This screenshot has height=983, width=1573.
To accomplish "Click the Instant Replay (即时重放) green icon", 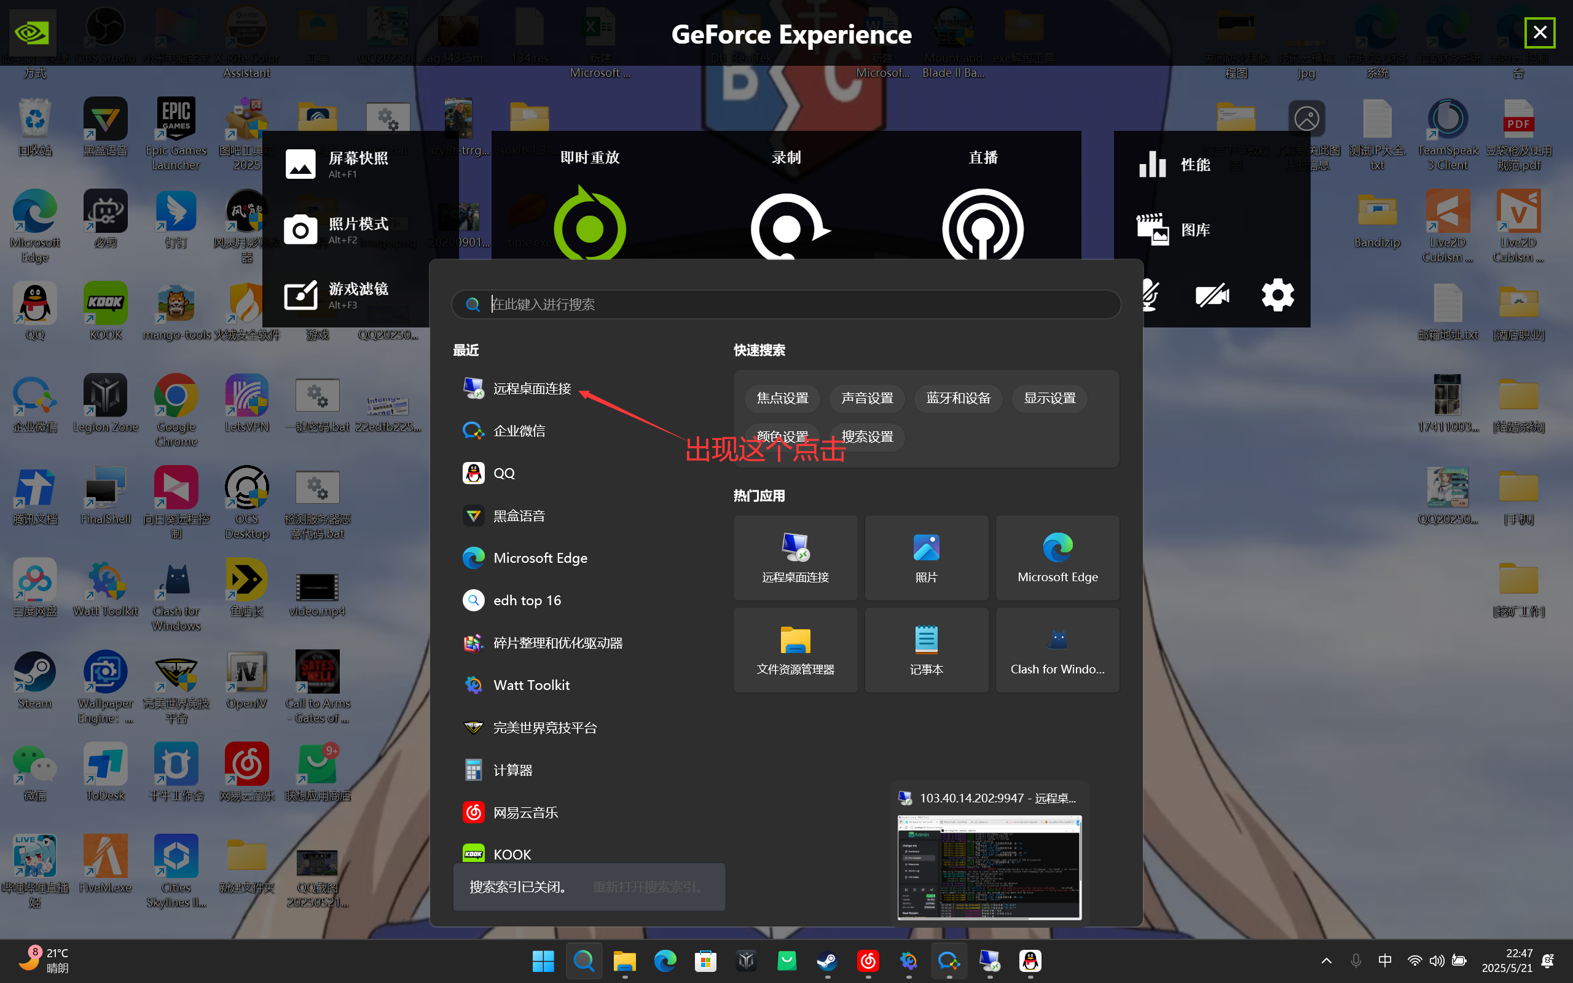I will [x=589, y=224].
